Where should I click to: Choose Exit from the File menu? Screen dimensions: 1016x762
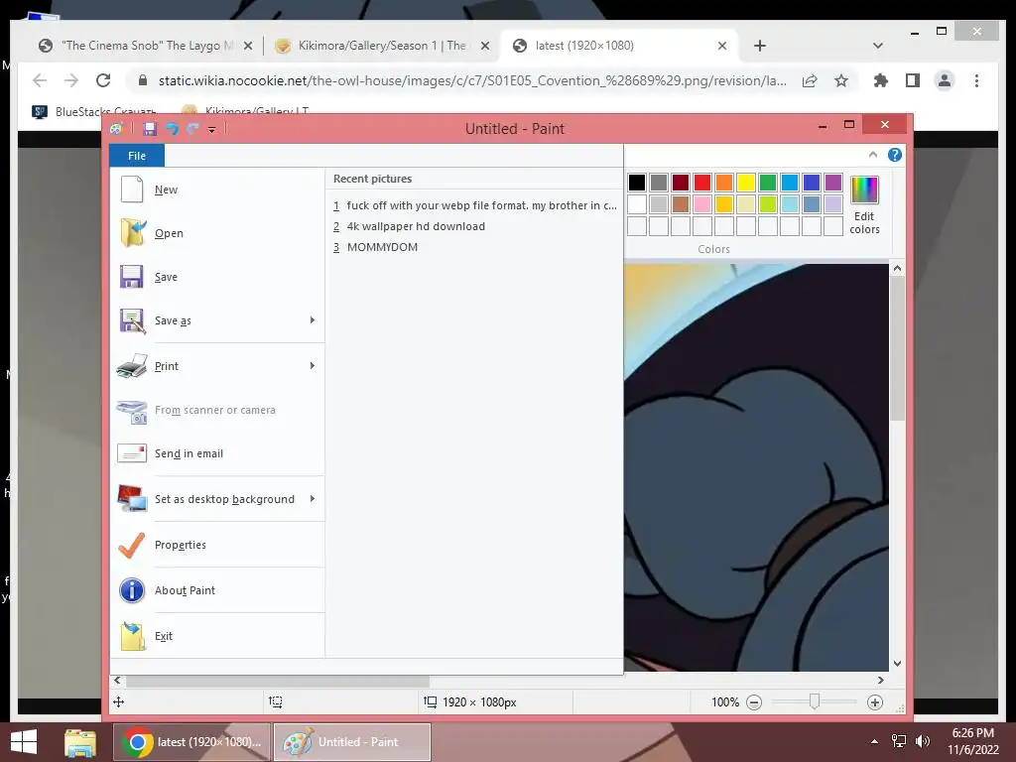(217, 636)
